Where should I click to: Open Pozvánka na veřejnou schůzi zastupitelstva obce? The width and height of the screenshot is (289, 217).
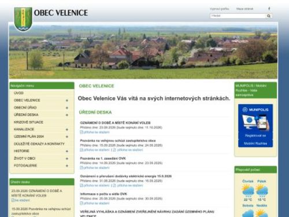point(118,141)
